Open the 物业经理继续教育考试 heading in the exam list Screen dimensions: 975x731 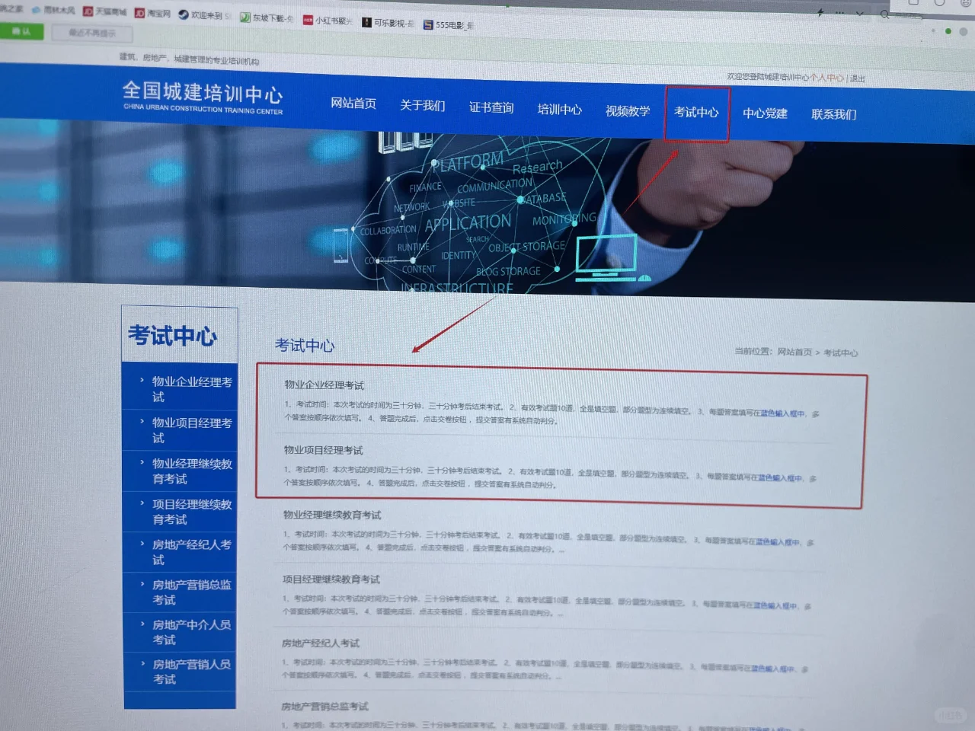click(332, 515)
